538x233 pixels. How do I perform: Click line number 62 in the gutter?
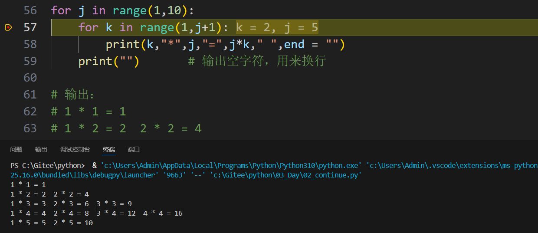pos(30,112)
